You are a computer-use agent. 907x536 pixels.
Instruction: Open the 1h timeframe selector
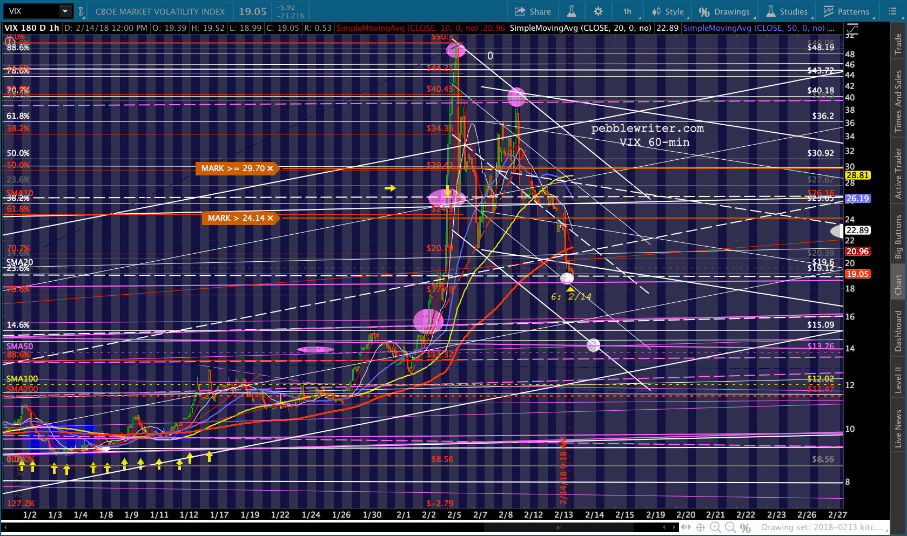pyautogui.click(x=627, y=11)
